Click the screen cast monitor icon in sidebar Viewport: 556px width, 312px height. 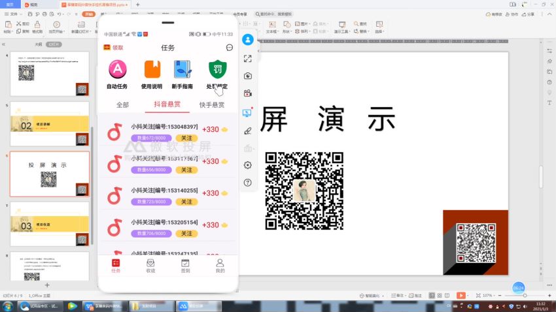click(247, 113)
